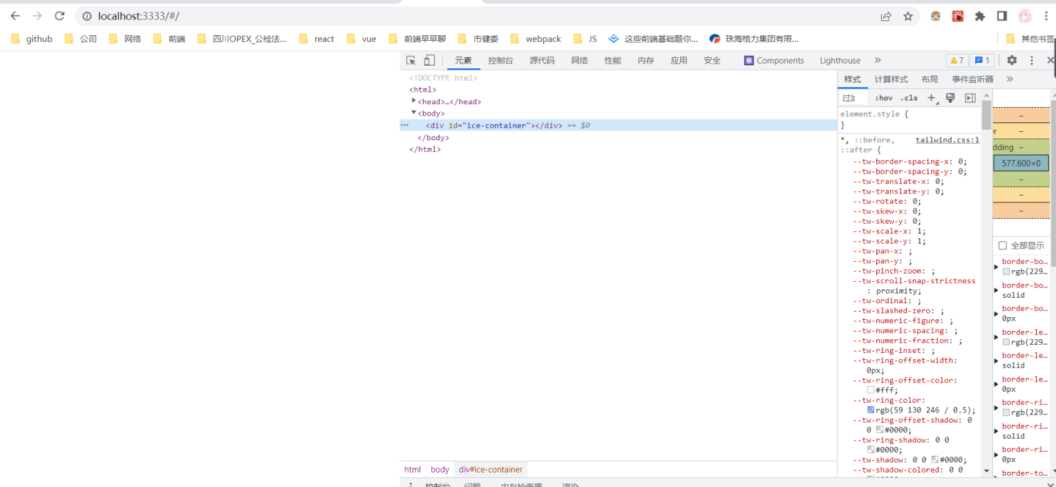Viewport: 1056px width, 487px height.
Task: Open the 珠海格力集团有限 bookmark
Action: (x=754, y=39)
